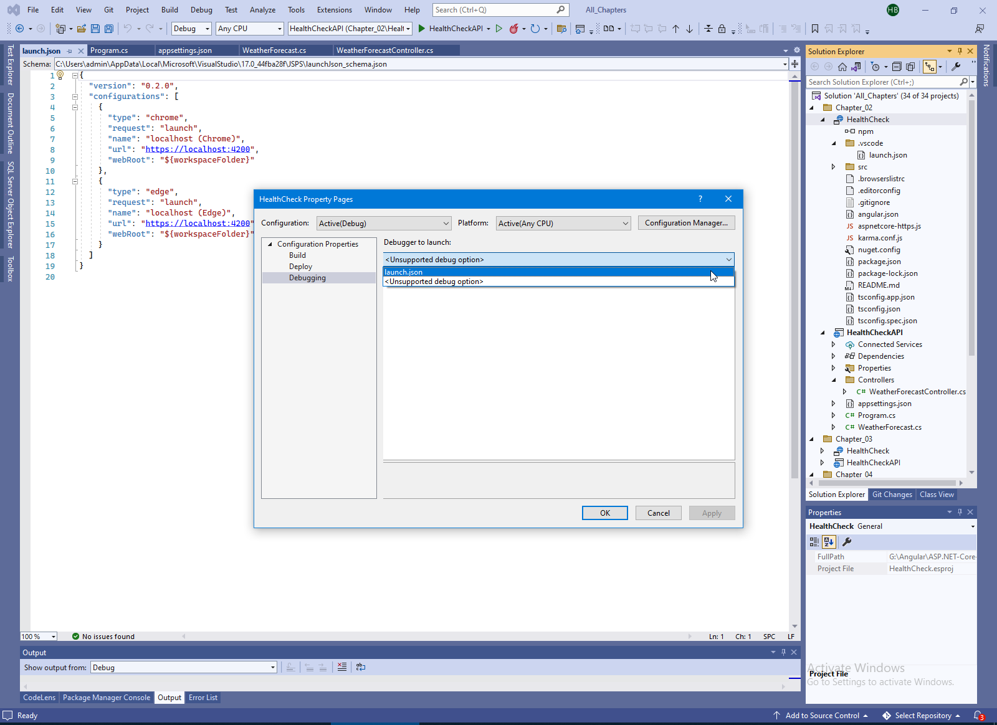Select angular.json in Solution Explorer
Viewport: 997px width, 725px height.
[878, 214]
